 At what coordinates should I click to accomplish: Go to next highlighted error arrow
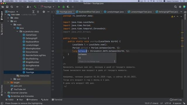click(x=181, y=16)
